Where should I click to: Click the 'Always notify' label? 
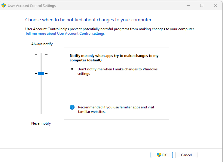pyautogui.click(x=42, y=44)
